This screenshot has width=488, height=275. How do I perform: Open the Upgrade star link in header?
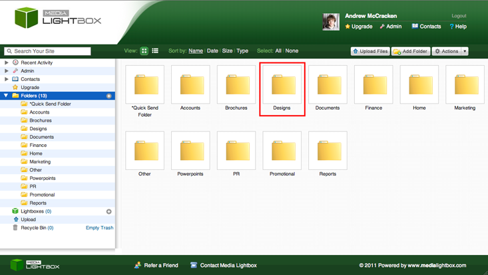point(359,27)
